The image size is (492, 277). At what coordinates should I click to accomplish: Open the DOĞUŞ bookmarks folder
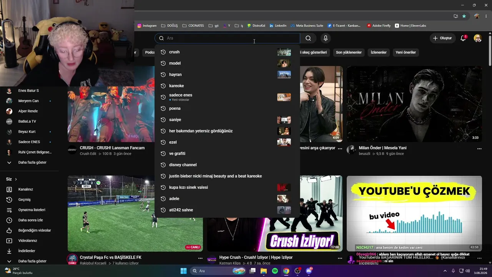(x=169, y=26)
